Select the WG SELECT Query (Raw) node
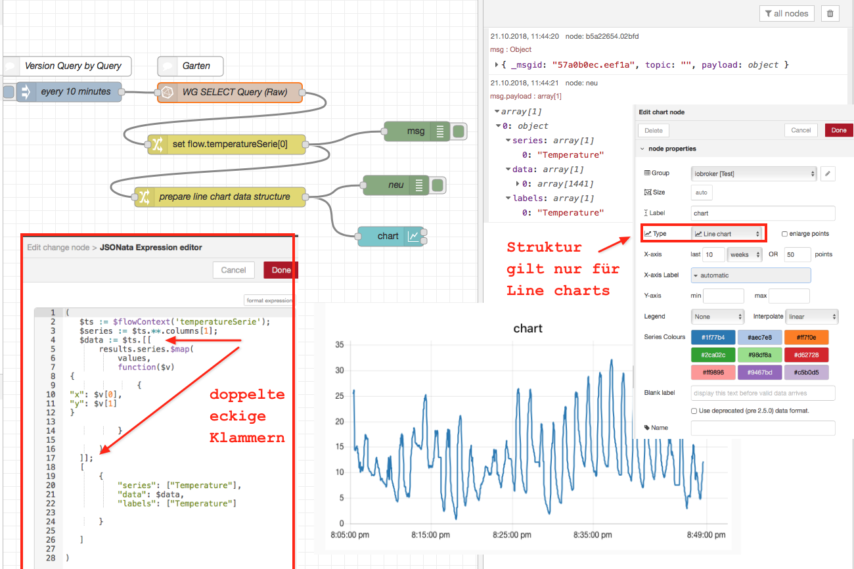Screen dimensions: 854x569 click(231, 92)
